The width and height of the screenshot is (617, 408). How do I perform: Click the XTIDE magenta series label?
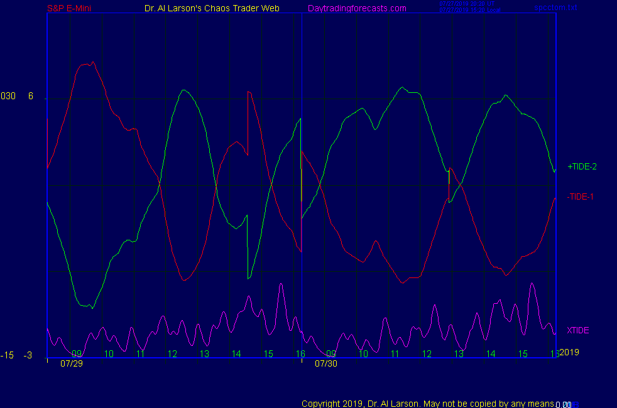coord(577,330)
